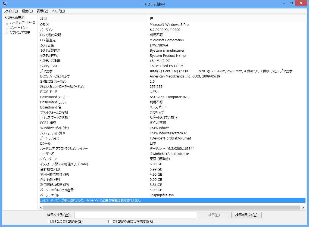Screen dimensions: 309x227
Task: Click the horizontal scrollbar track
Action: pyautogui.click(x=172, y=207)
